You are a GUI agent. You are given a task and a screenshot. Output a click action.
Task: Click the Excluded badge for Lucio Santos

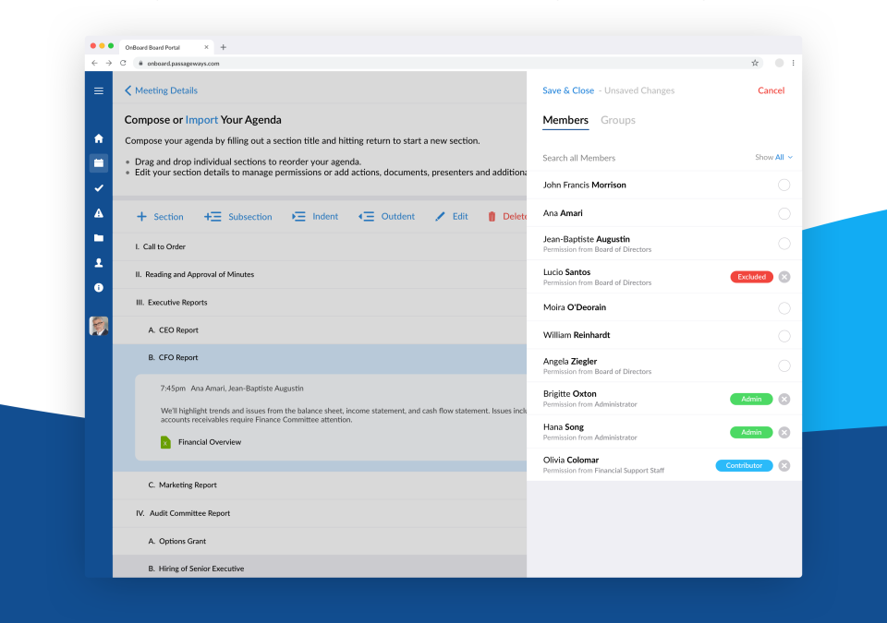tap(751, 277)
